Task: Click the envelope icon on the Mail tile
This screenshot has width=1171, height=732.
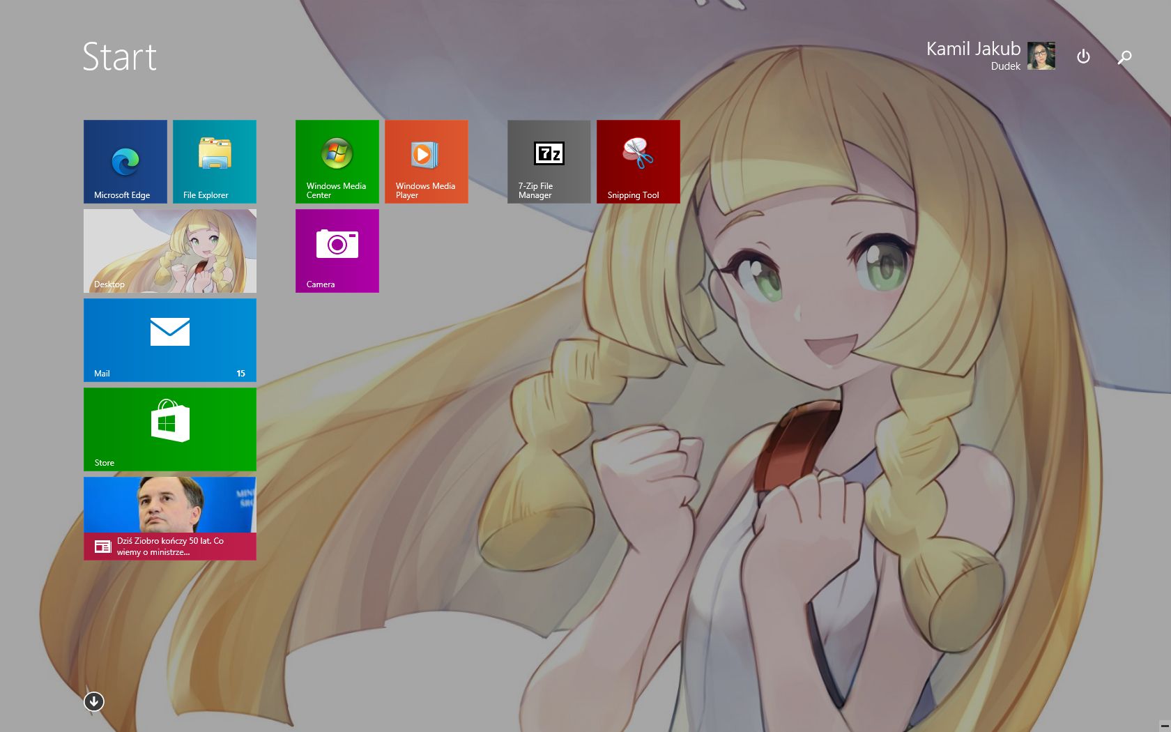Action: pyautogui.click(x=170, y=332)
